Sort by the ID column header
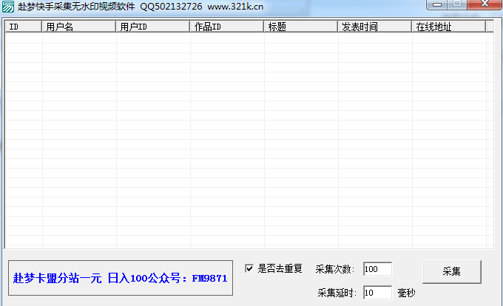 (x=24, y=27)
